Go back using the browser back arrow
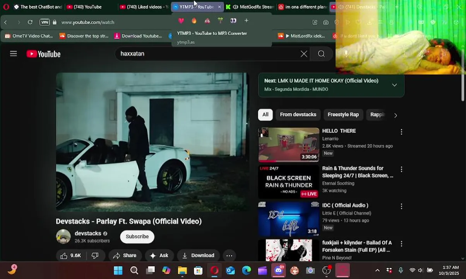The height and width of the screenshot is (279, 466). pyautogui.click(x=5, y=22)
